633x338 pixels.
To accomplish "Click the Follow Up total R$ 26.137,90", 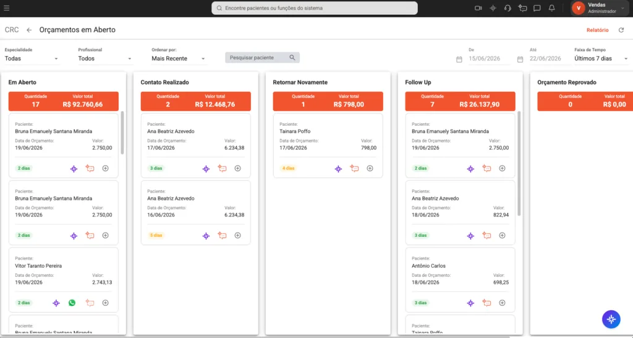I will [x=480, y=105].
